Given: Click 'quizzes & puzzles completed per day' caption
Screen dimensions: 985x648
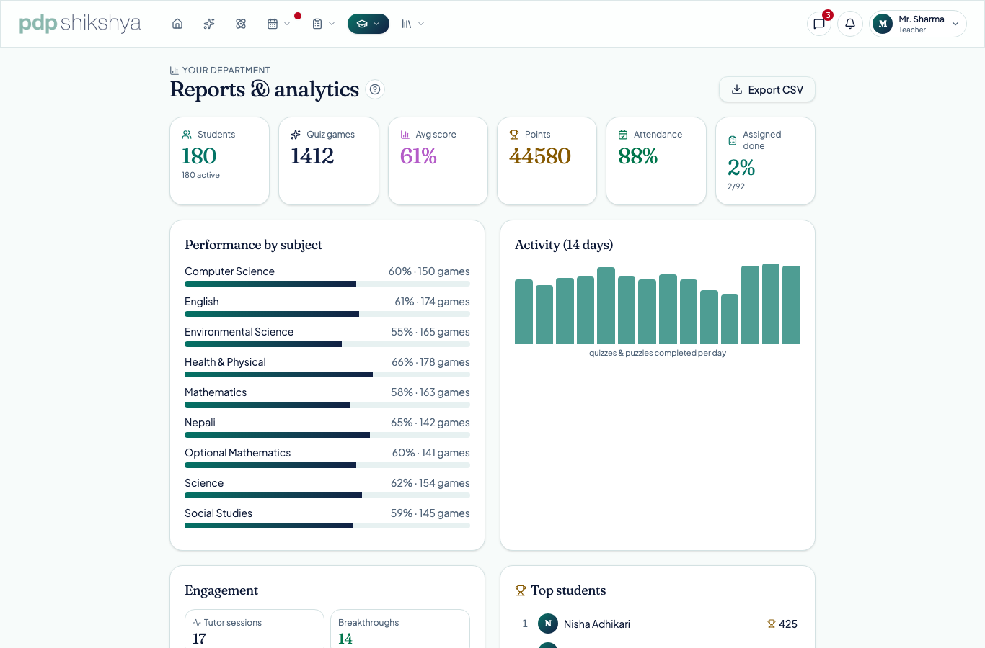Looking at the screenshot, I should coord(658,353).
